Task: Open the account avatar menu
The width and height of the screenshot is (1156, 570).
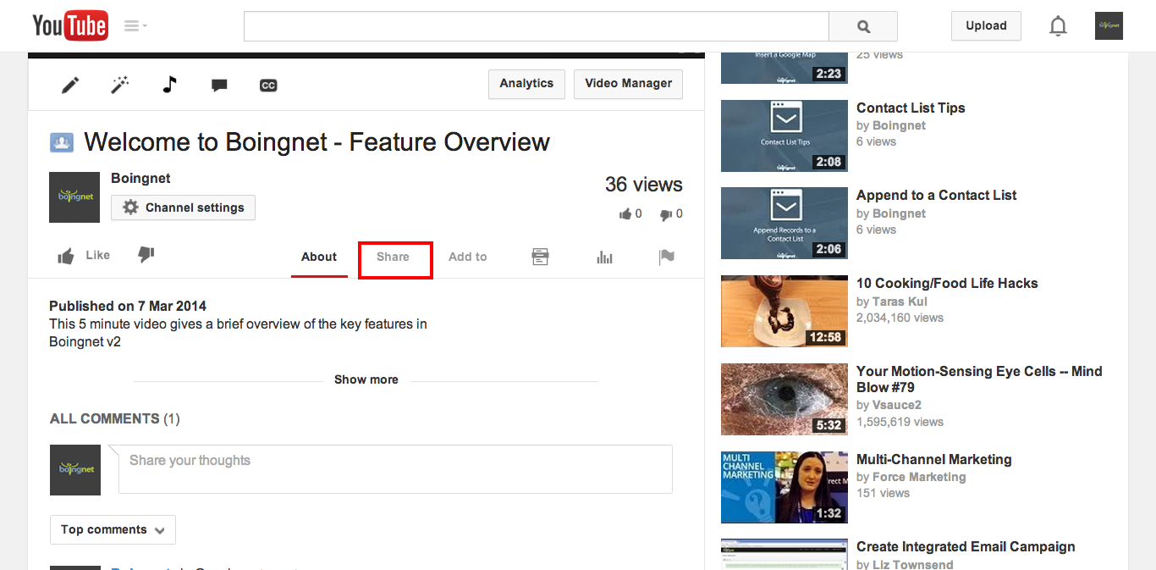Action: click(1109, 25)
